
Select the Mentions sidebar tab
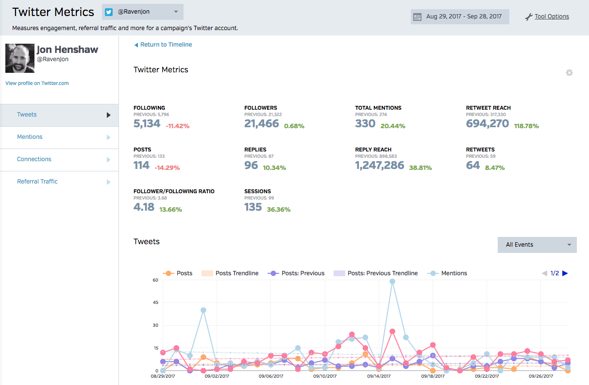(x=30, y=137)
